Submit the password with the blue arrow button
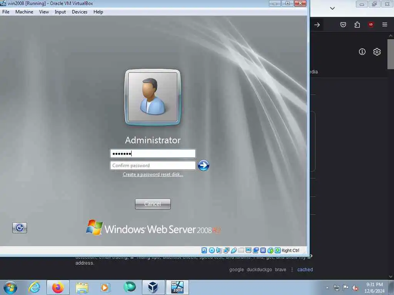The image size is (394, 295). [203, 165]
